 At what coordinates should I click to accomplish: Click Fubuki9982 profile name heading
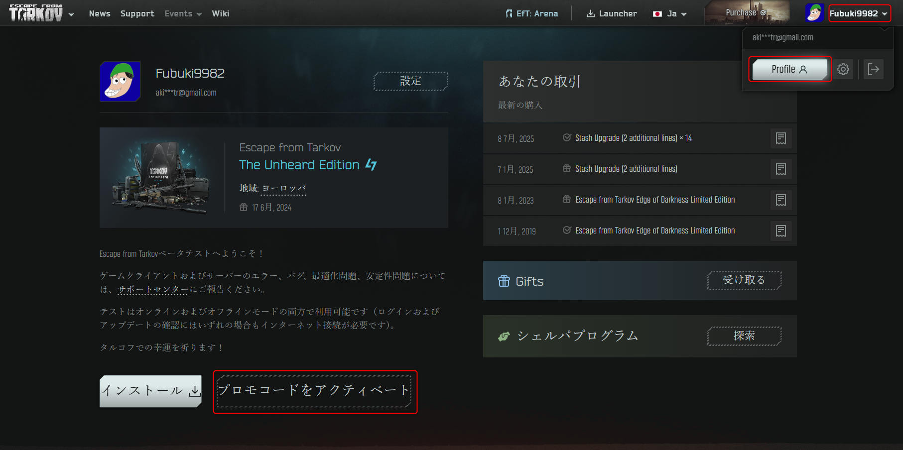pyautogui.click(x=190, y=73)
